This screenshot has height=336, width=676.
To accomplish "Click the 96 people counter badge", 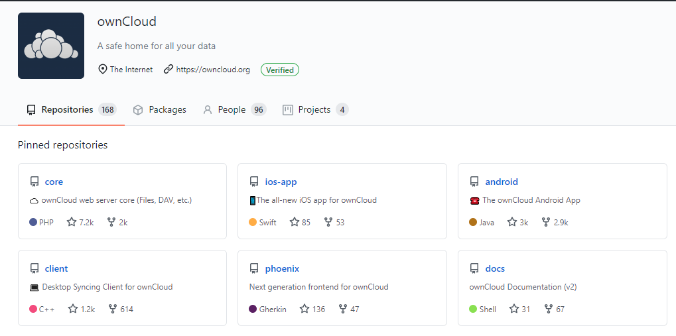I will (259, 110).
